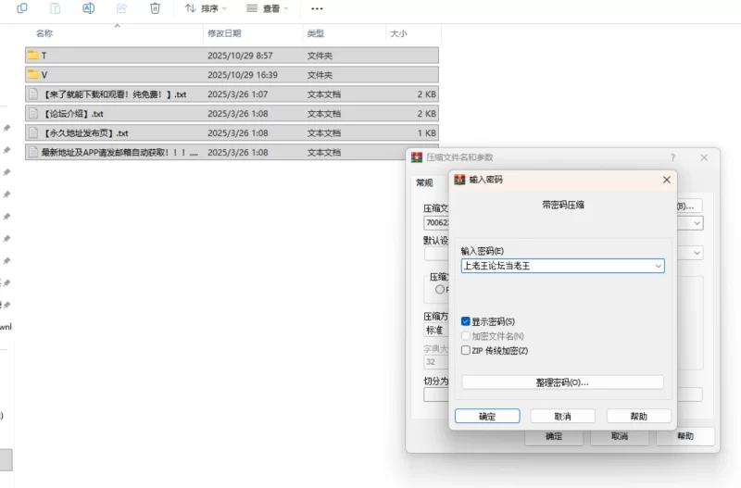The height and width of the screenshot is (488, 741).
Task: Click the Copy icon in Explorer toolbar
Action: click(22, 8)
